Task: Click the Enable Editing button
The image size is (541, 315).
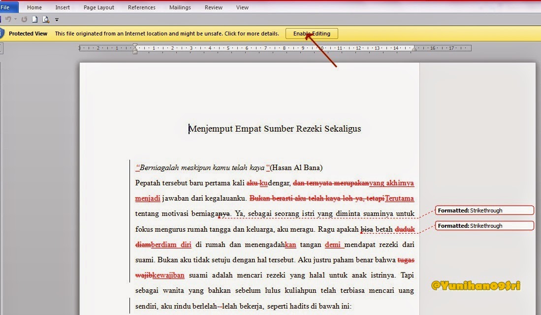Action: pyautogui.click(x=311, y=34)
